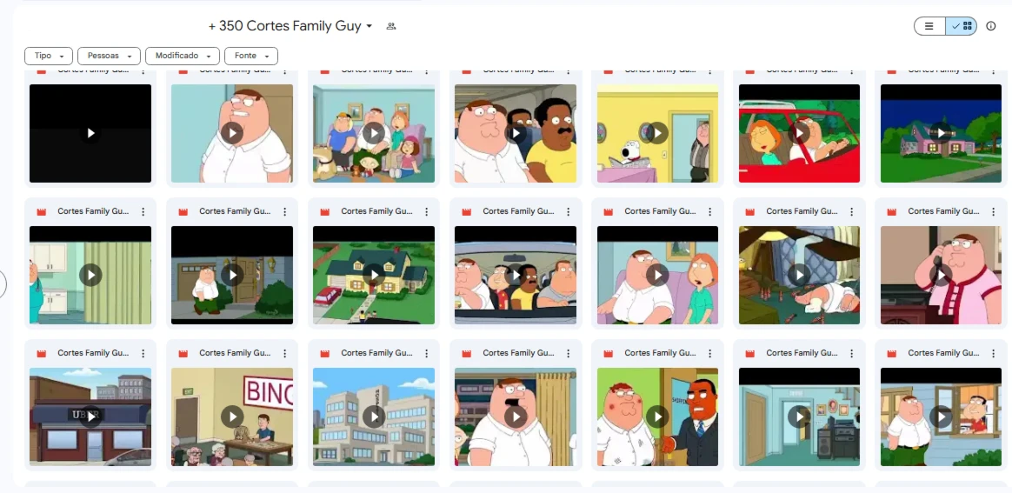
Task: Open the Griffin family on couch with dog thumbnail
Action: (x=374, y=133)
